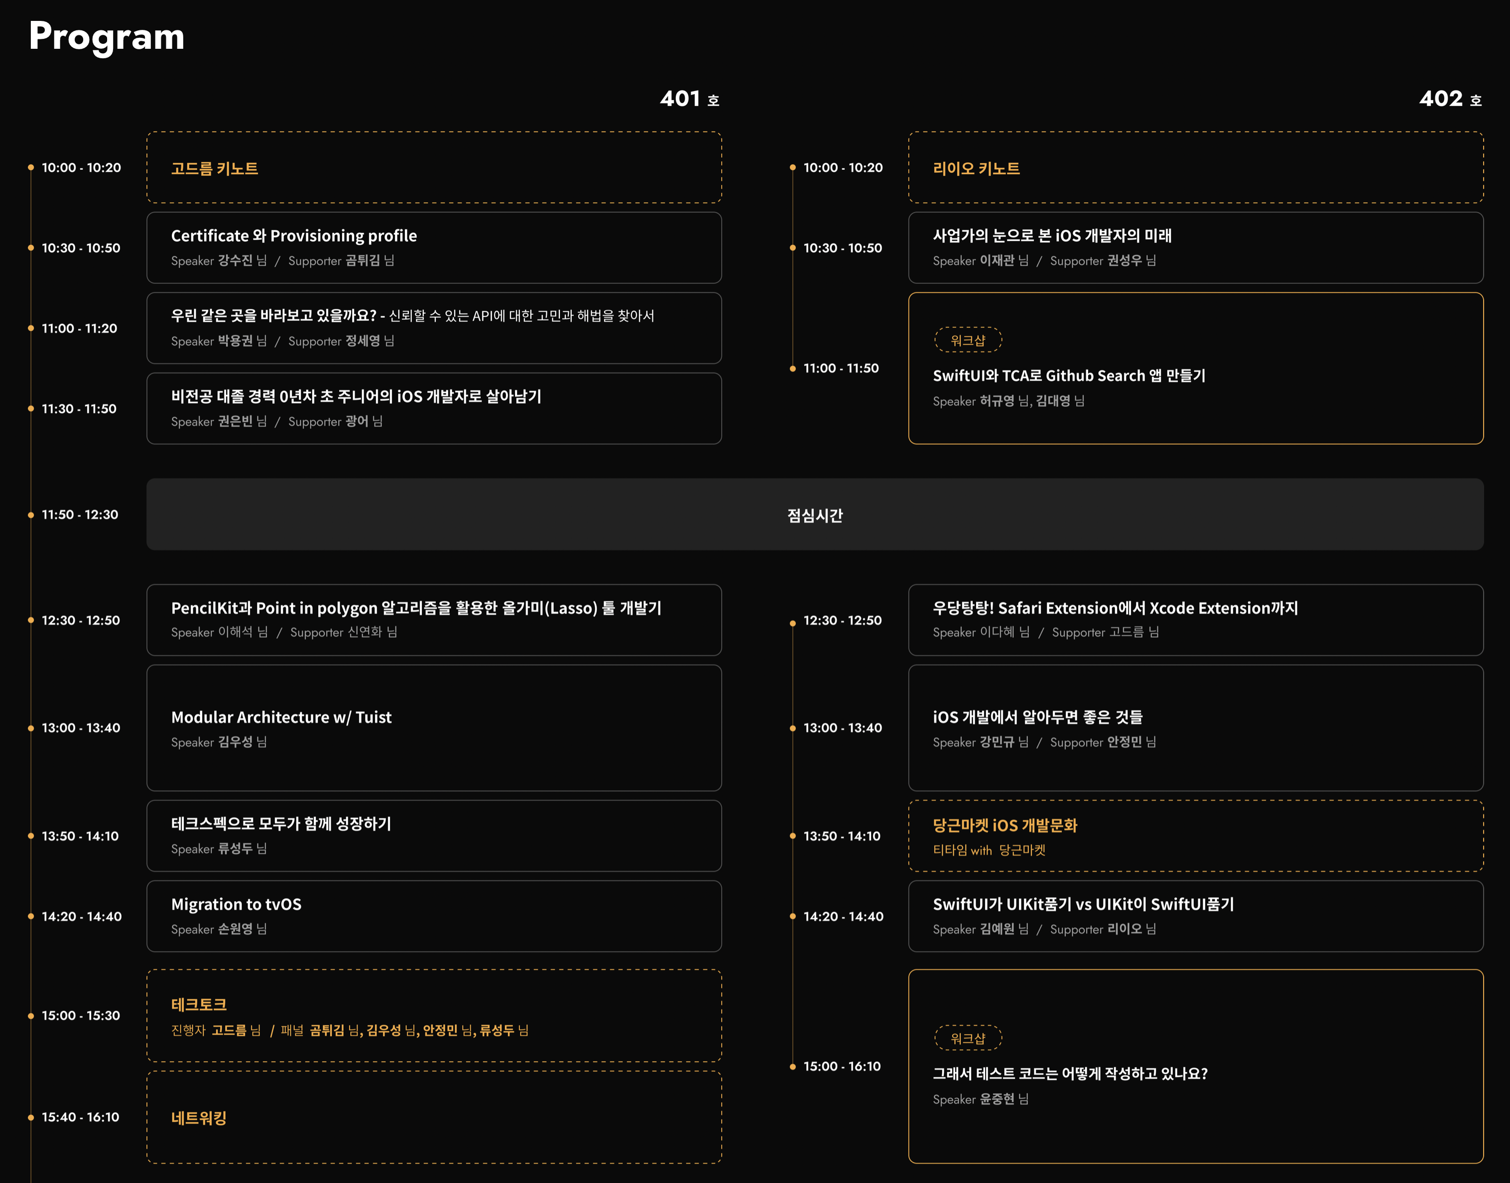Open the PencilKit과 Point in polygon session
The width and height of the screenshot is (1510, 1183).
pos(434,619)
